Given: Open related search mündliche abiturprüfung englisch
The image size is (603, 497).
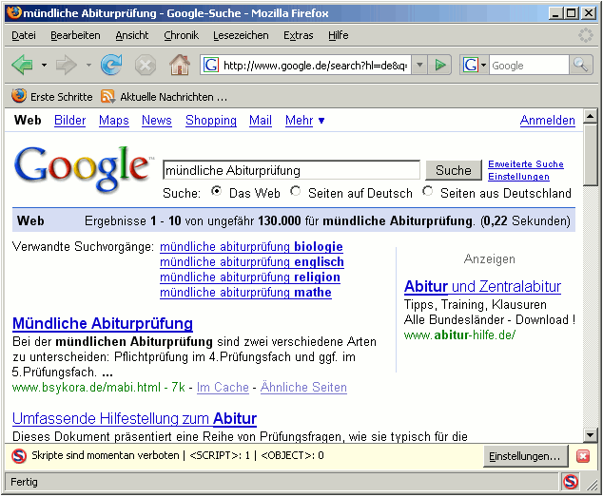Looking at the screenshot, I should tap(252, 261).
